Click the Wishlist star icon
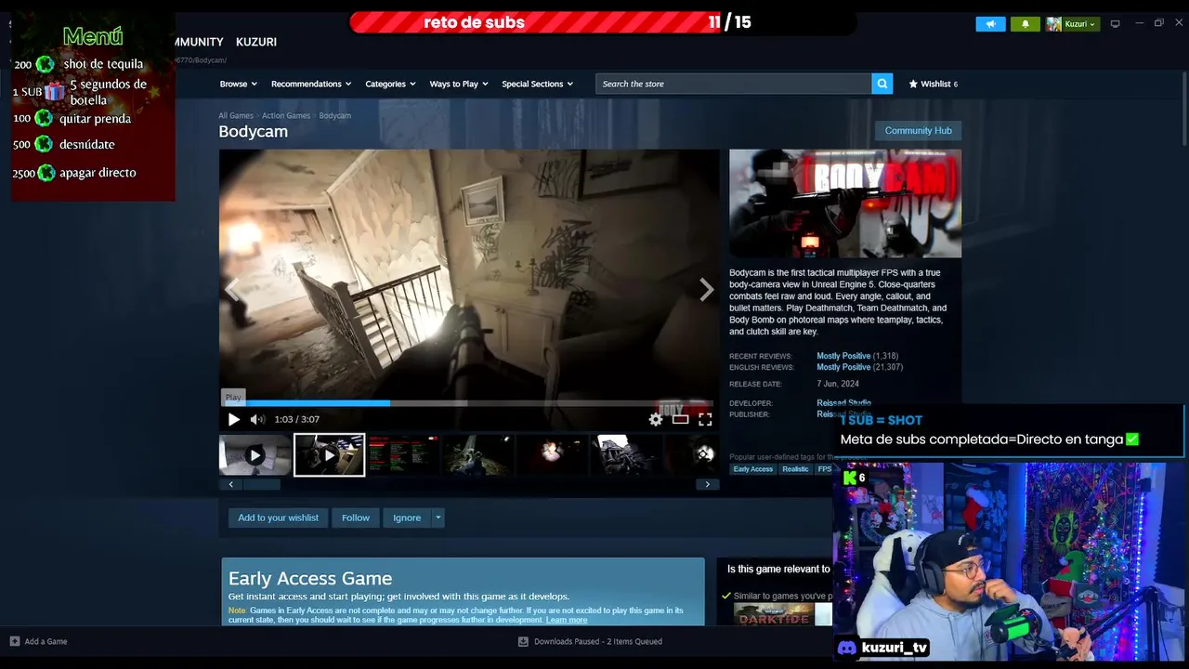This screenshot has width=1189, height=669. click(x=913, y=84)
